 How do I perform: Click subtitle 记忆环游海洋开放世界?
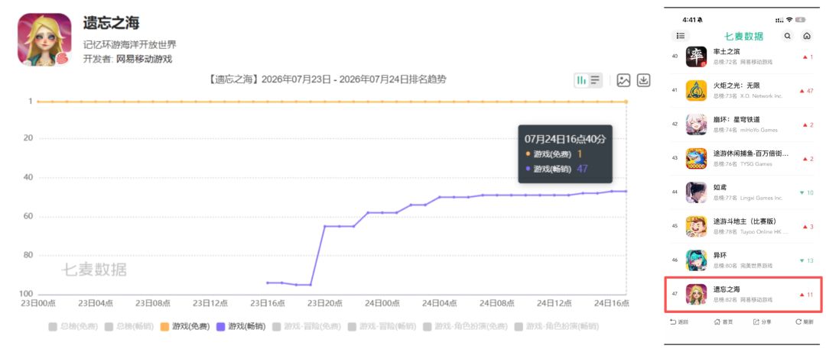(129, 44)
